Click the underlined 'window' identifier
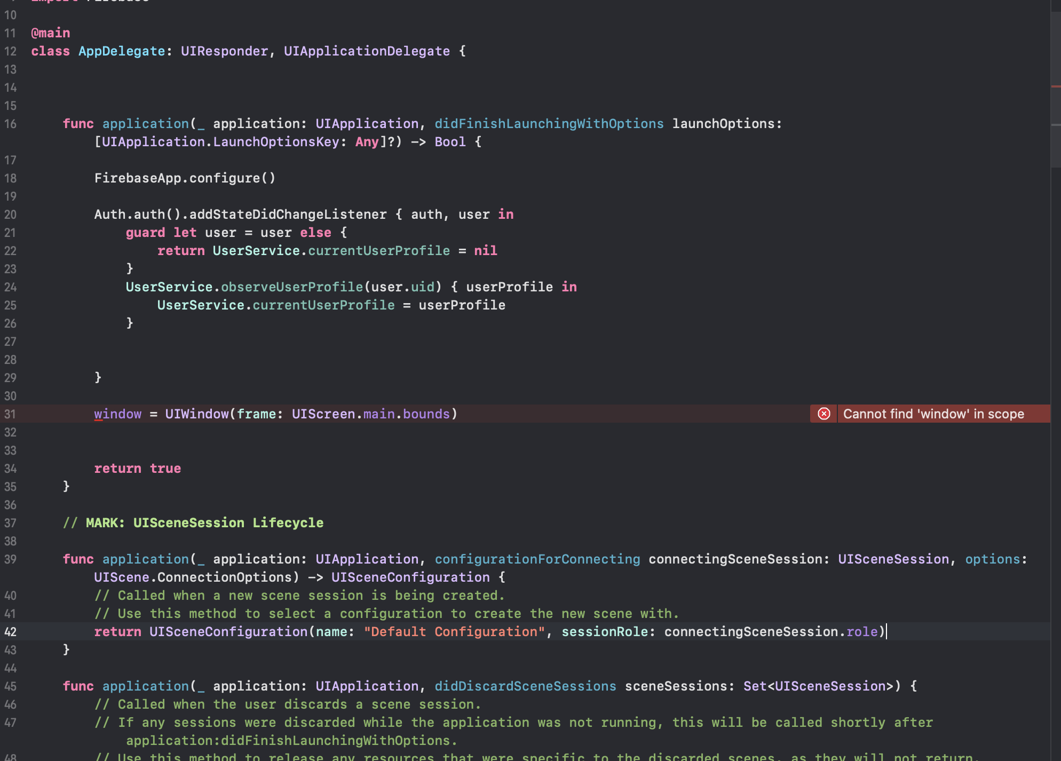The image size is (1061, 761). click(117, 414)
